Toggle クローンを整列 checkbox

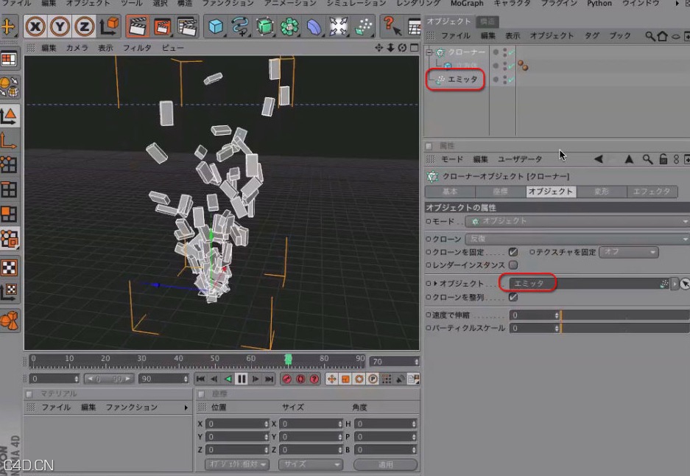(513, 297)
